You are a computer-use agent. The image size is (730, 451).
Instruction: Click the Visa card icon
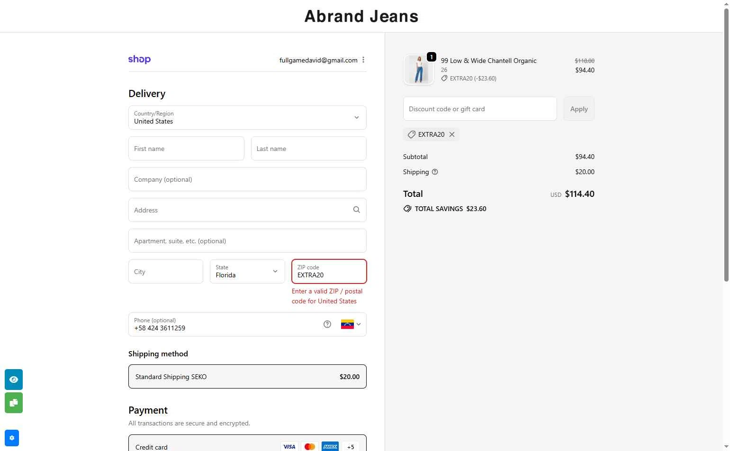(x=289, y=446)
